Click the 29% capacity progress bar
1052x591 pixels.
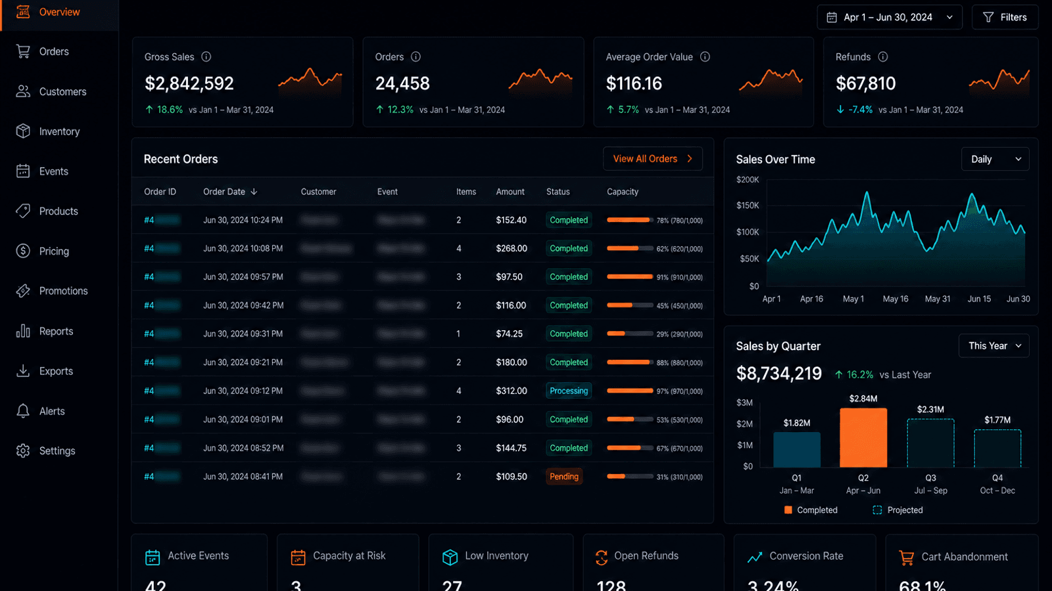point(630,334)
